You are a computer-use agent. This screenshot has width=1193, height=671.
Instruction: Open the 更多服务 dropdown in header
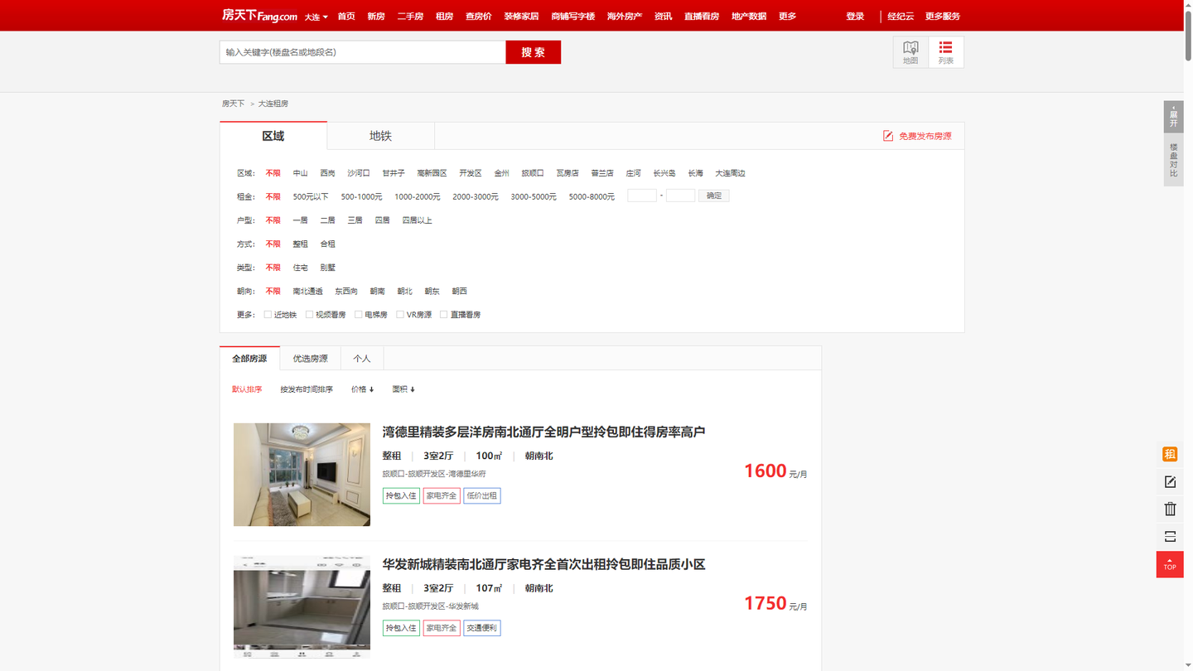pyautogui.click(x=942, y=16)
